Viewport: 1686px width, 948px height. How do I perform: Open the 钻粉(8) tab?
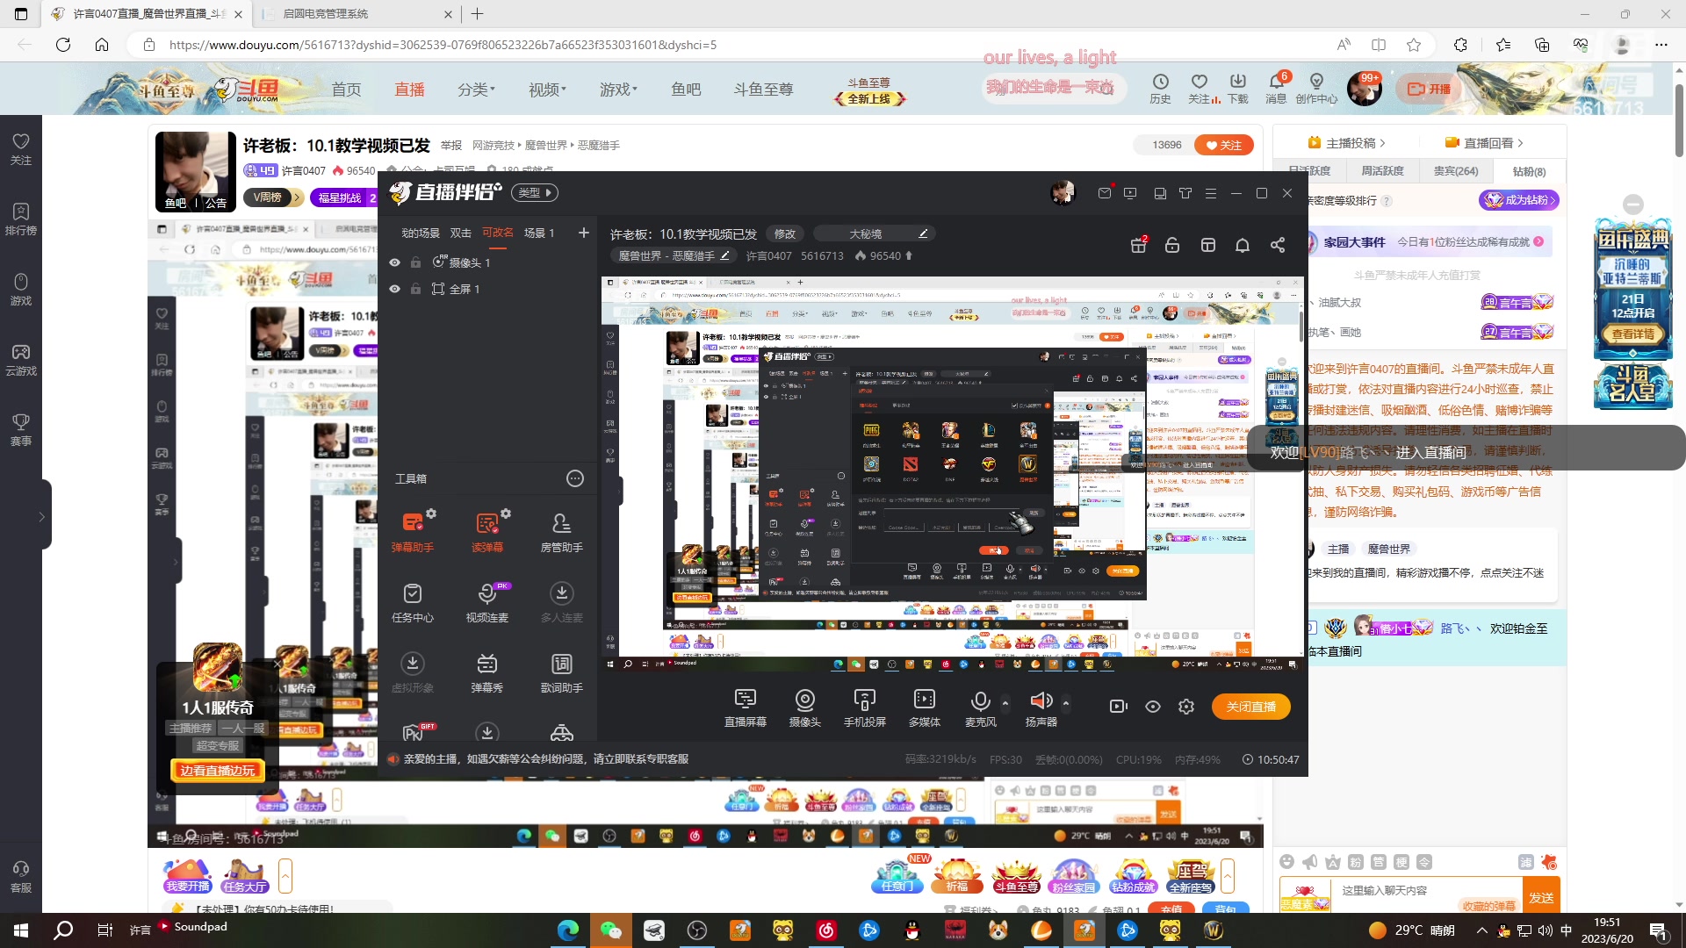pyautogui.click(x=1529, y=171)
